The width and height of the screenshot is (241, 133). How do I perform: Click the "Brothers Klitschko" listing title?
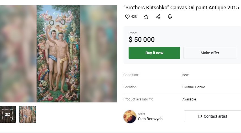coord(181,8)
